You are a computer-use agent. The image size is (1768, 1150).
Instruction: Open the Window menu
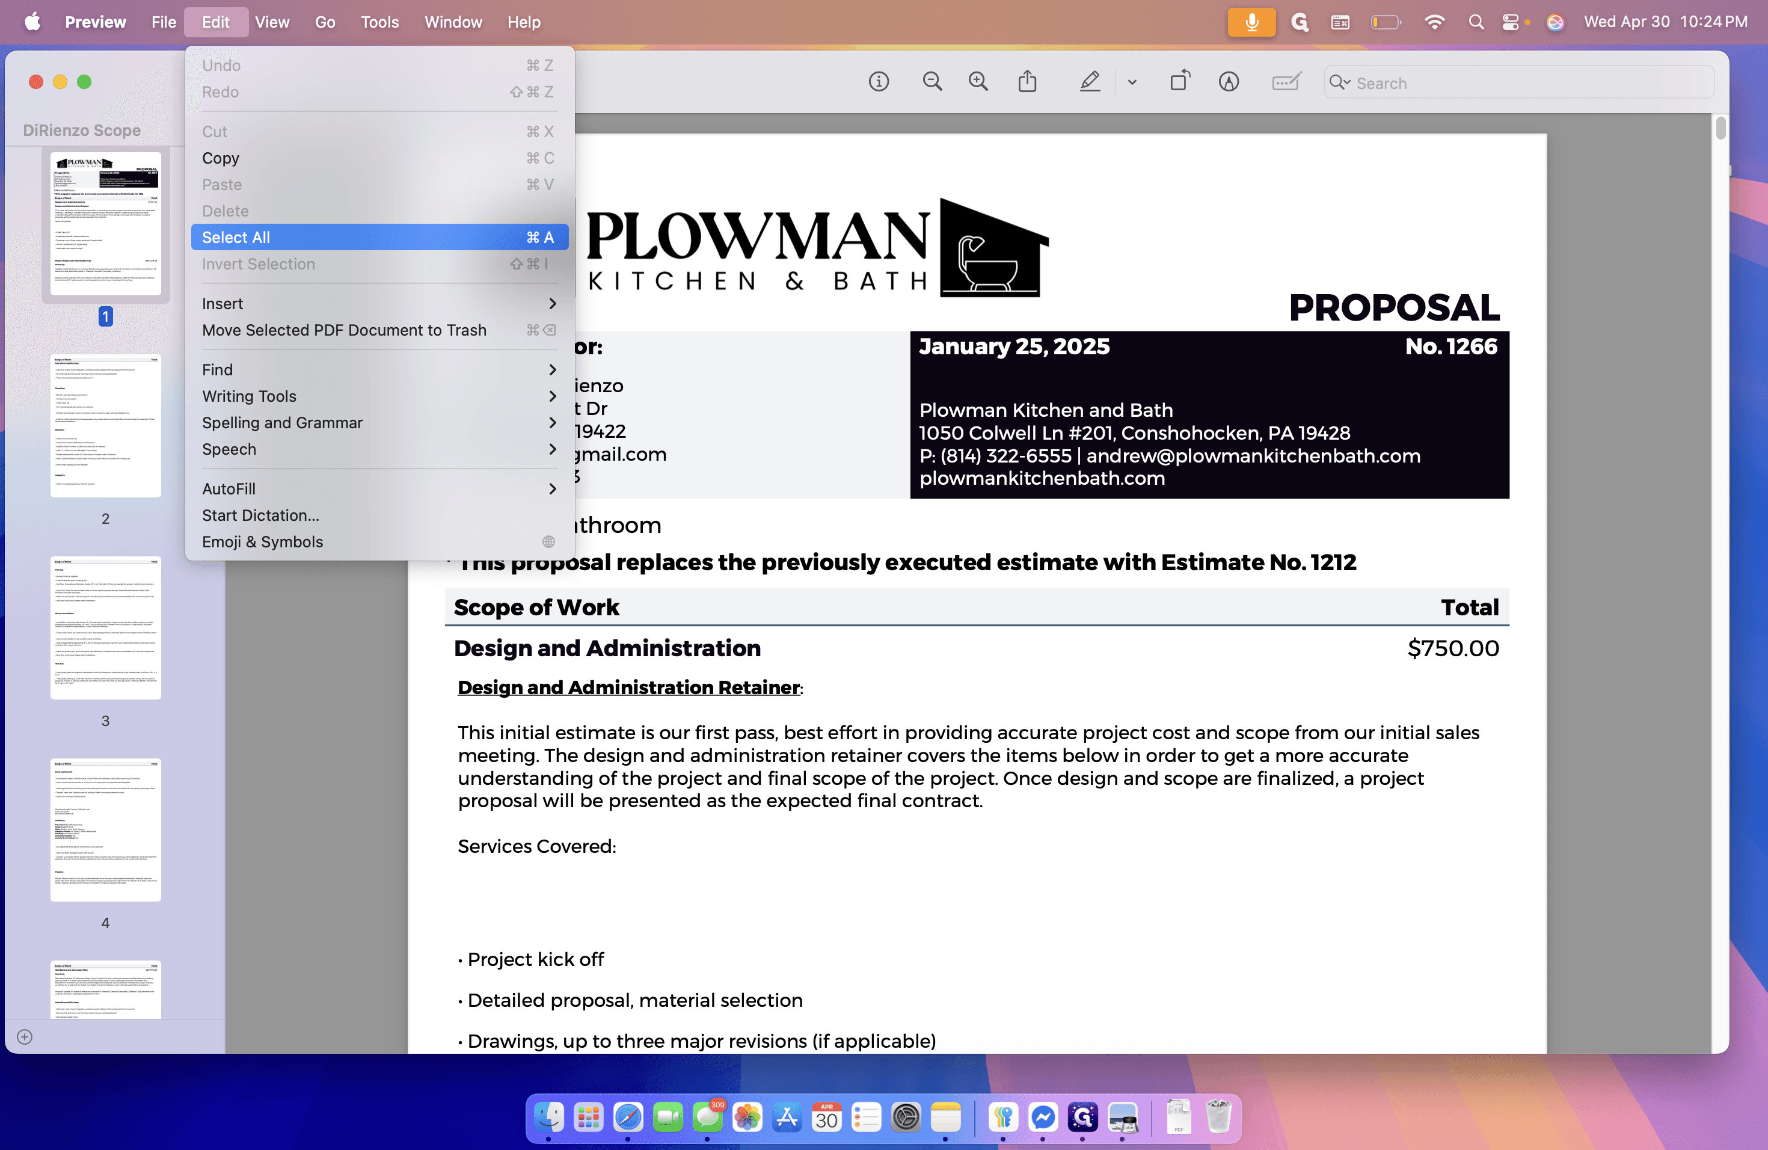click(x=453, y=22)
